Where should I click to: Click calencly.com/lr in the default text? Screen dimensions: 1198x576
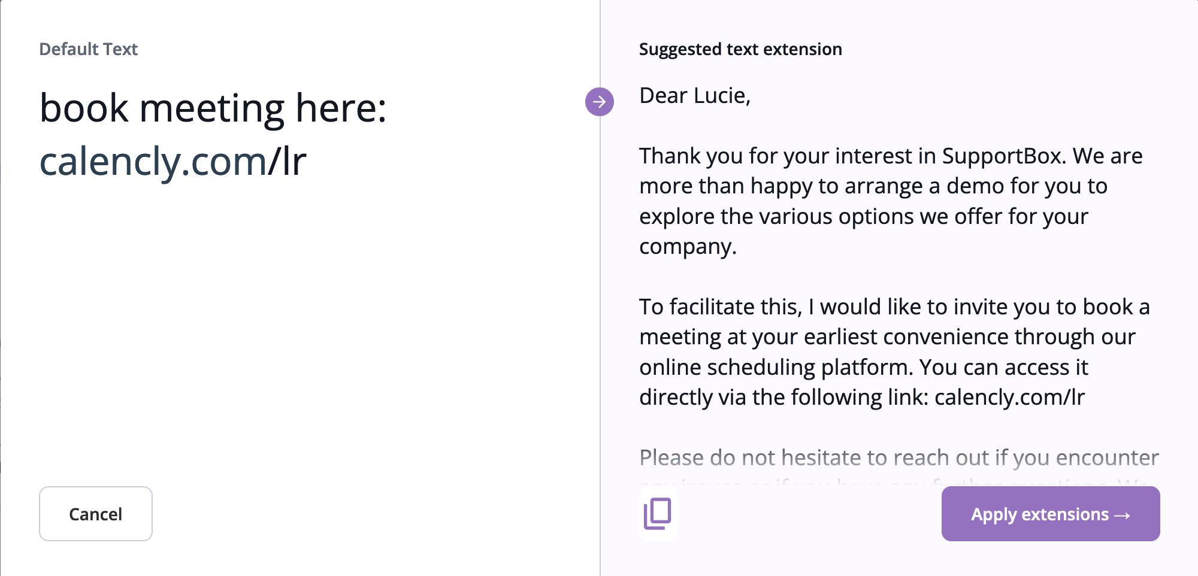pyautogui.click(x=173, y=162)
